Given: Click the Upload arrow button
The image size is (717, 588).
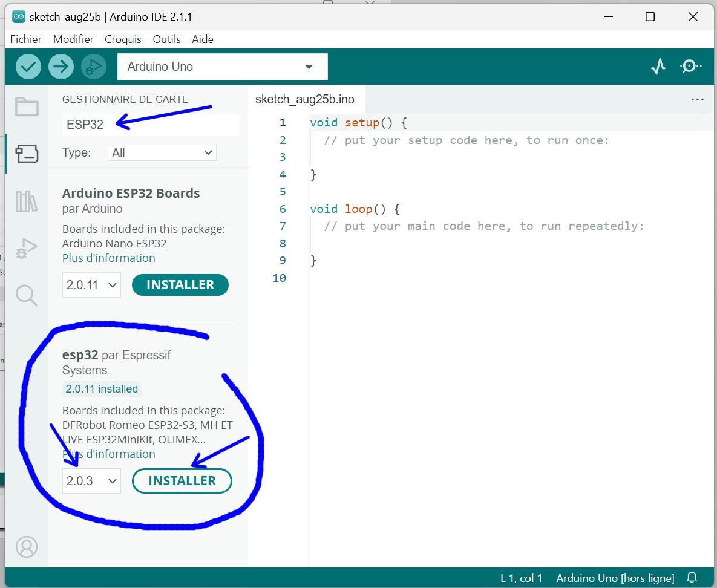Looking at the screenshot, I should (61, 67).
